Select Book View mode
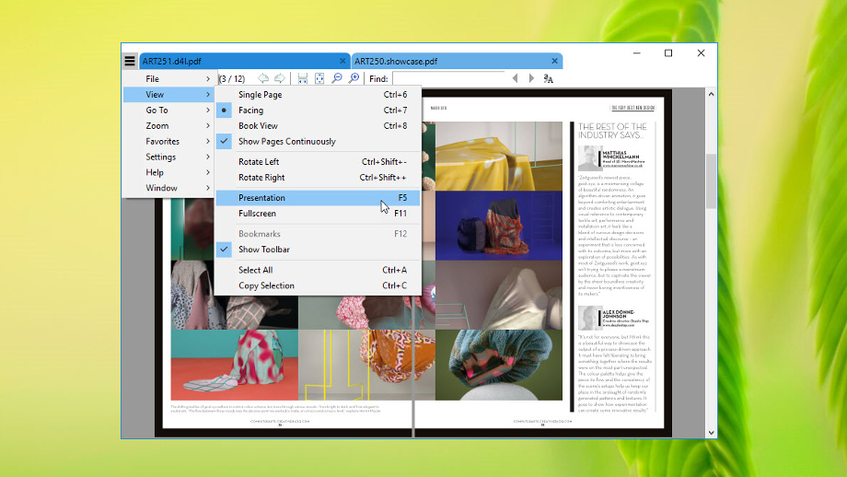 pyautogui.click(x=318, y=126)
